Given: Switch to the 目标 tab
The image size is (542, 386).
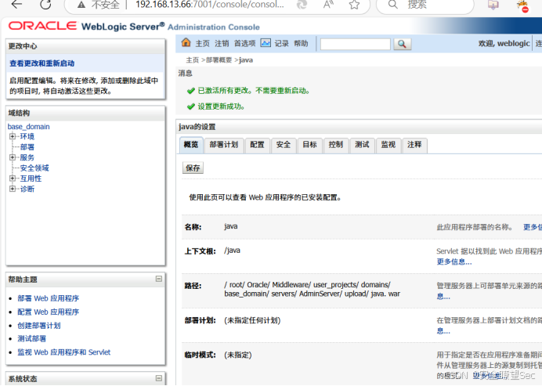Looking at the screenshot, I should coord(309,145).
